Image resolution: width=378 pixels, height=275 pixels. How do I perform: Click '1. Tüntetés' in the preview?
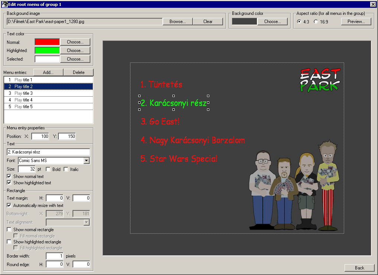(x=161, y=84)
